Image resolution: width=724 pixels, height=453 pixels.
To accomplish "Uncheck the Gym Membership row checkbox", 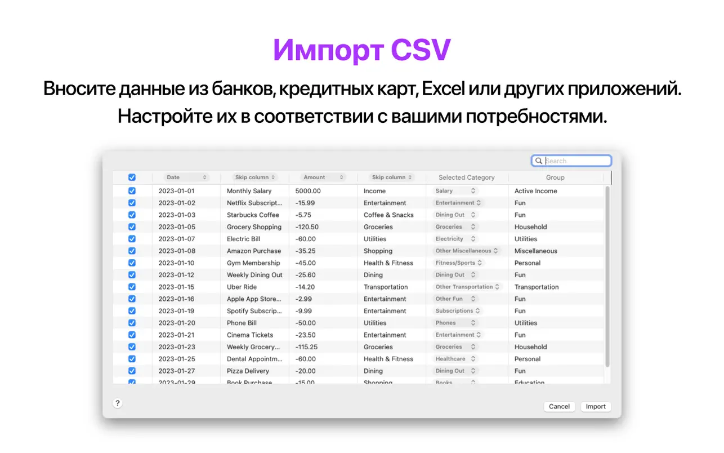I will point(132,263).
